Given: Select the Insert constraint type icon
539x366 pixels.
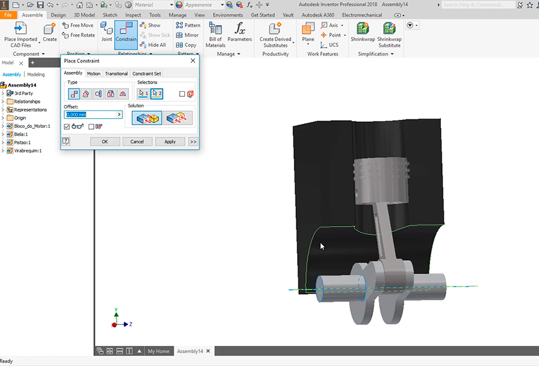Looking at the screenshot, I should point(110,94).
